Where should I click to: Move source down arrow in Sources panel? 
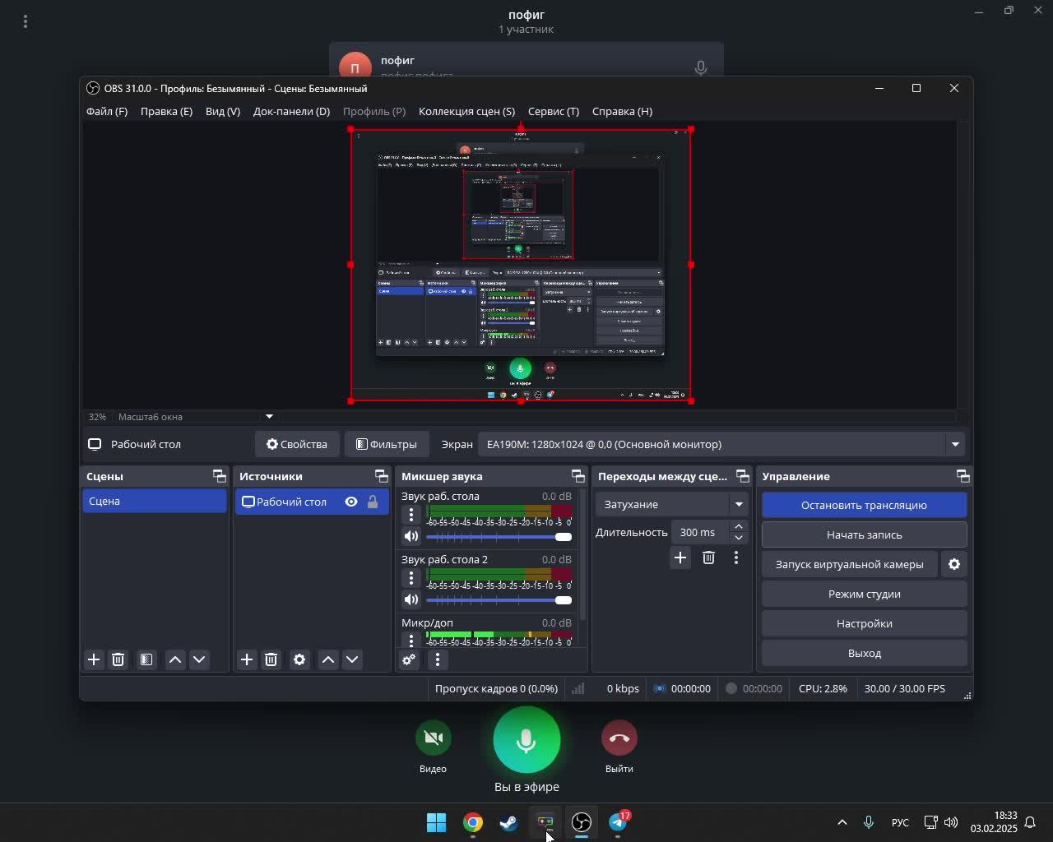pos(352,659)
